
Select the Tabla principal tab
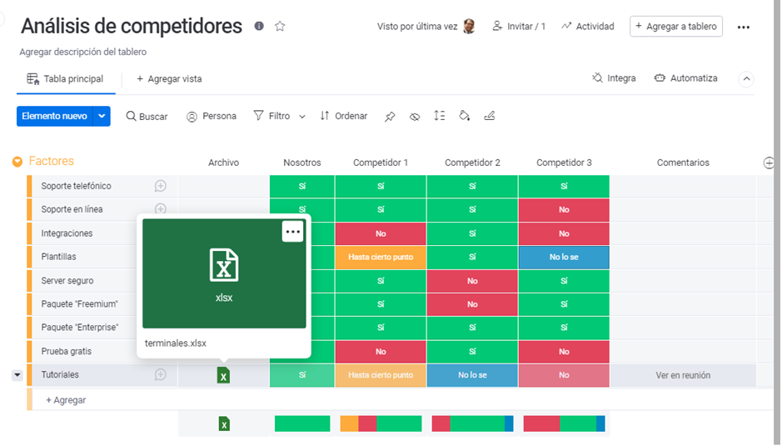66,79
